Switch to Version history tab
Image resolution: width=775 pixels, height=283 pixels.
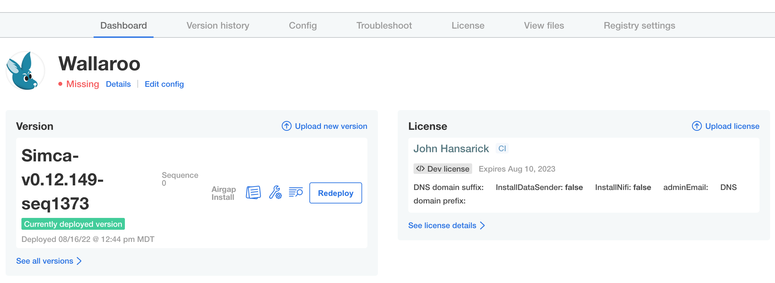tap(218, 26)
